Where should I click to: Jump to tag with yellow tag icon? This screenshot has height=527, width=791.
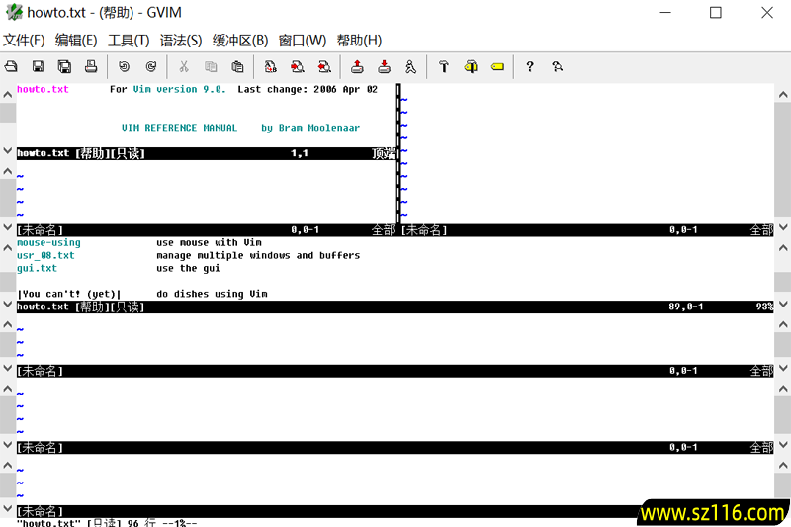tap(497, 66)
